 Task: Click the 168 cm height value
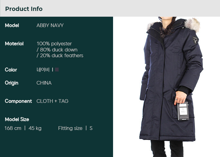pos(13,128)
